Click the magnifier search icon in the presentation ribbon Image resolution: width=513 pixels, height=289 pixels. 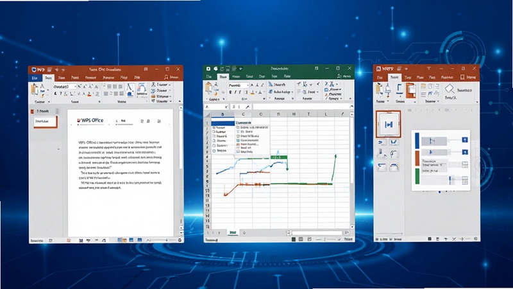(450, 89)
